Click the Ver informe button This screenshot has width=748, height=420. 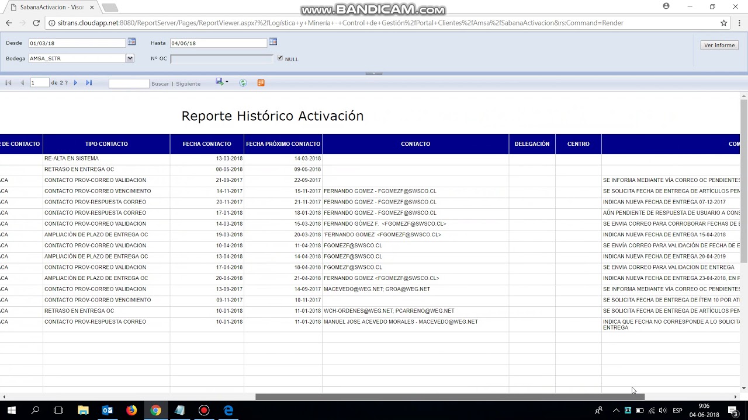pyautogui.click(x=719, y=45)
